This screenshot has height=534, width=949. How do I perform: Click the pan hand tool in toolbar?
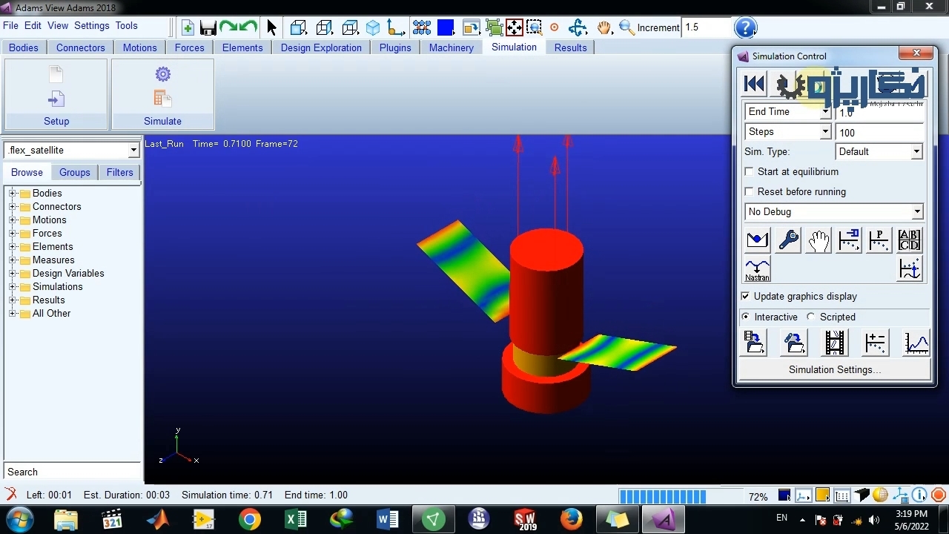click(604, 28)
